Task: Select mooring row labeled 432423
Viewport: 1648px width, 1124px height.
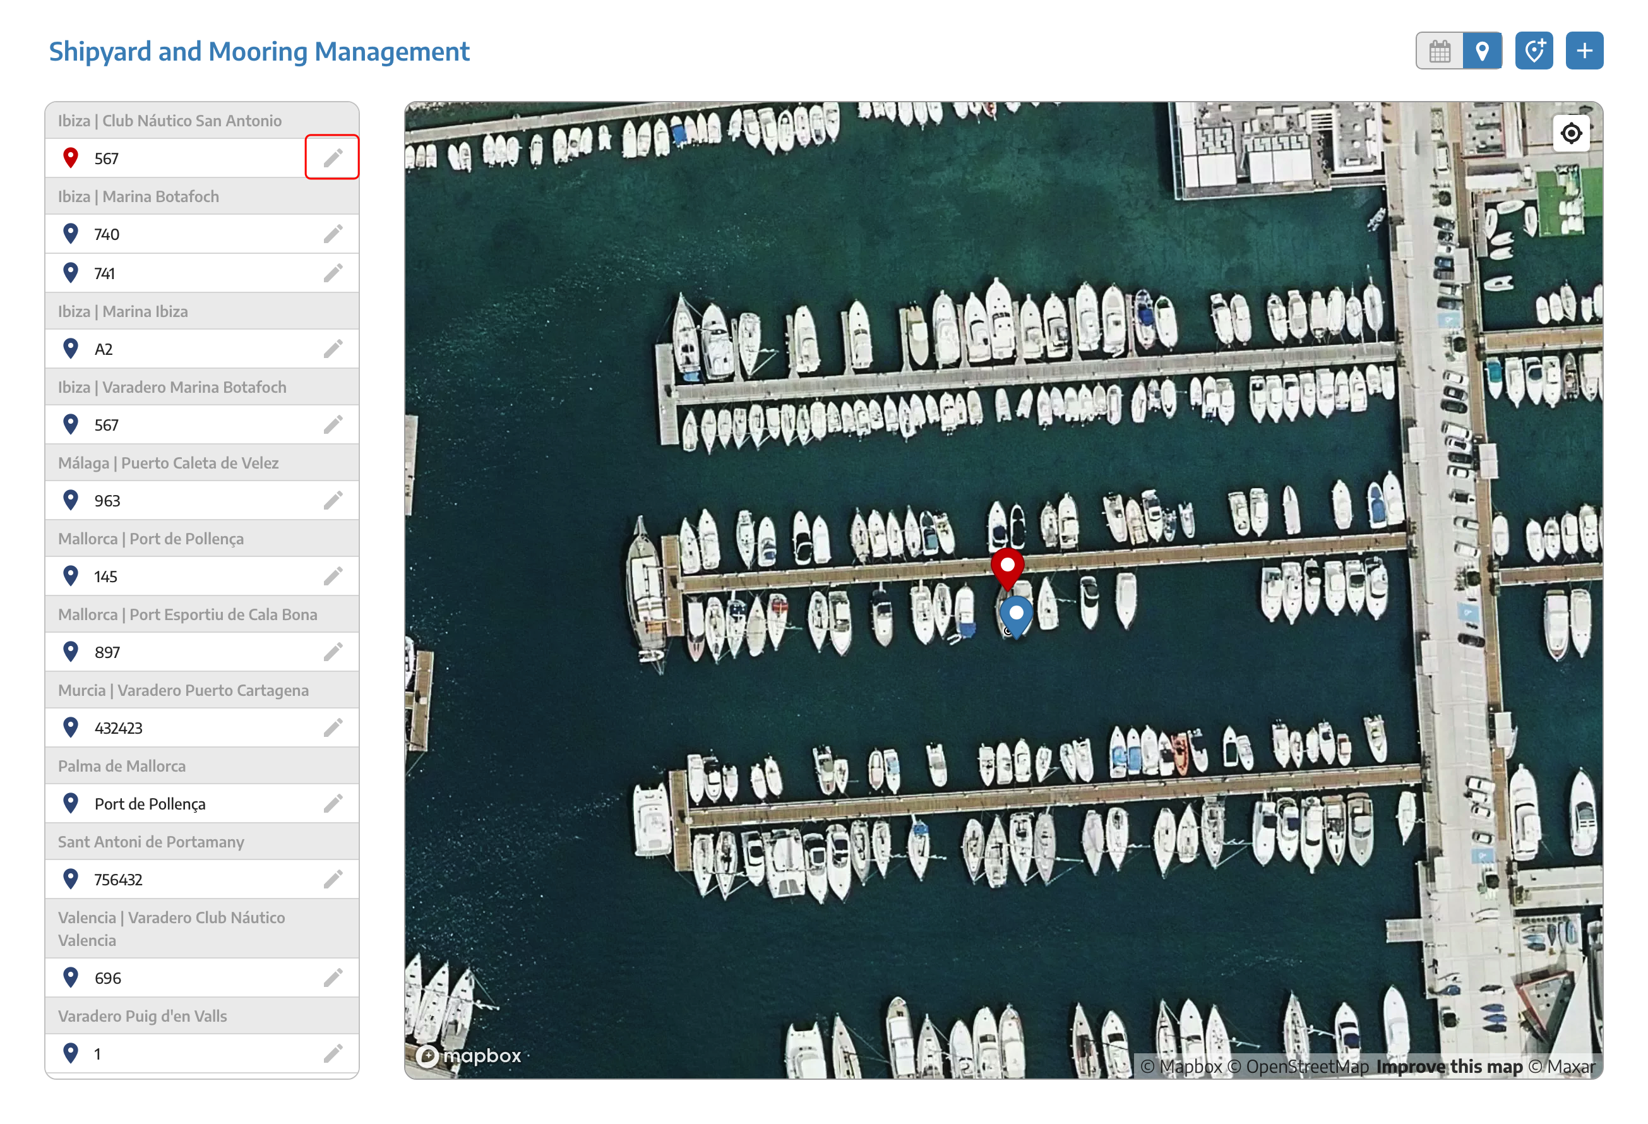Action: [x=202, y=728]
